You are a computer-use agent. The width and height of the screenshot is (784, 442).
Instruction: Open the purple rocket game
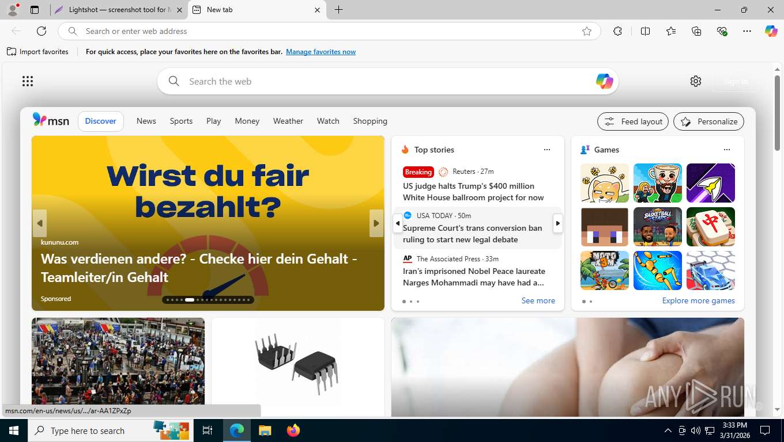pyautogui.click(x=711, y=183)
